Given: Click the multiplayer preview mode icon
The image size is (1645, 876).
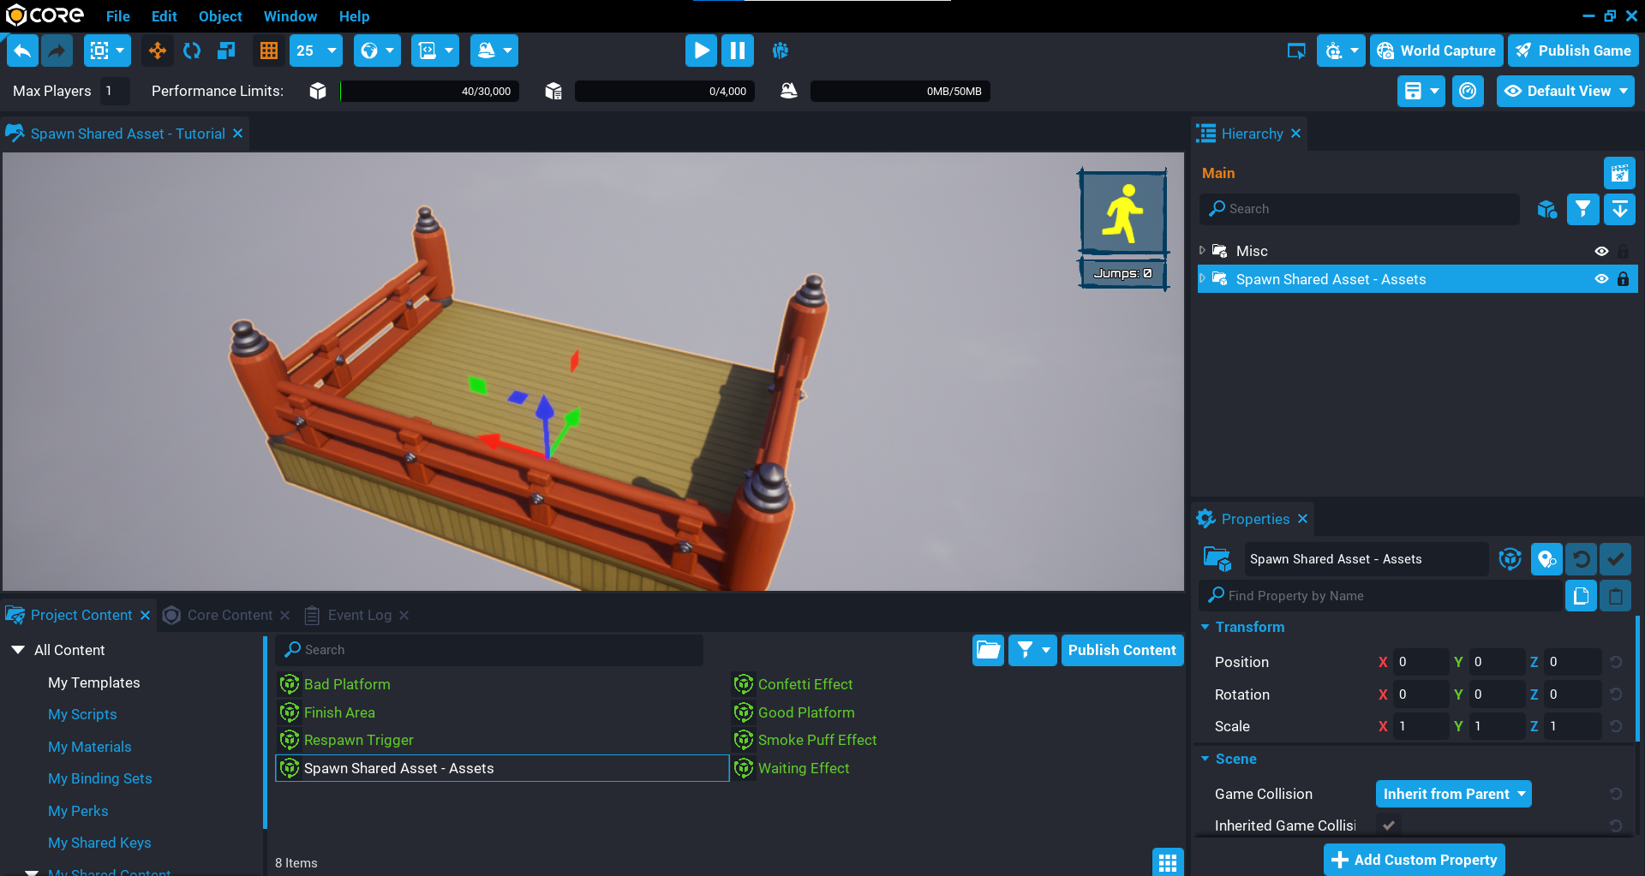Looking at the screenshot, I should pyautogui.click(x=780, y=51).
